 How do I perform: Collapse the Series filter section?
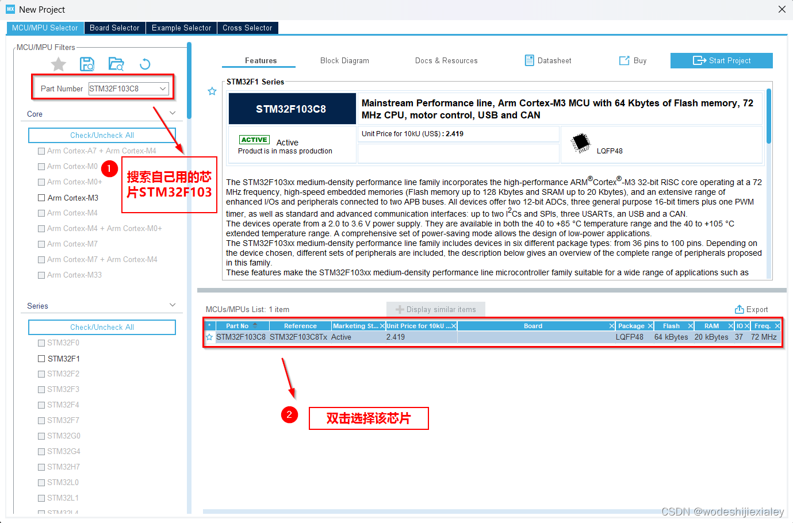click(x=173, y=305)
